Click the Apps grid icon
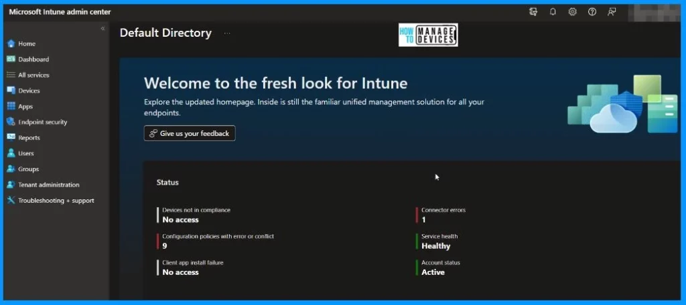686x305 pixels. click(11, 106)
